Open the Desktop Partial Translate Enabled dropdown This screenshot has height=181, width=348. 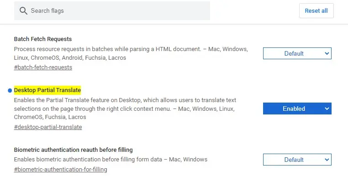[297, 109]
